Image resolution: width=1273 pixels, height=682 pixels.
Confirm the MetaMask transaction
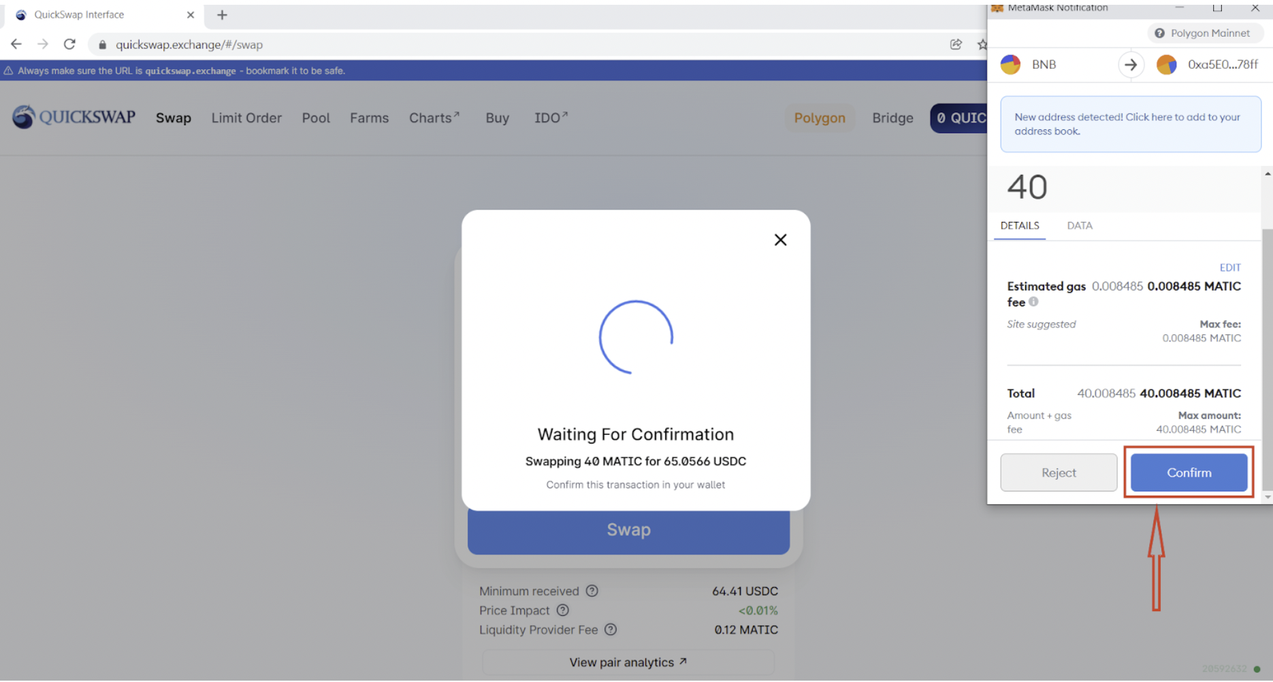click(x=1189, y=472)
